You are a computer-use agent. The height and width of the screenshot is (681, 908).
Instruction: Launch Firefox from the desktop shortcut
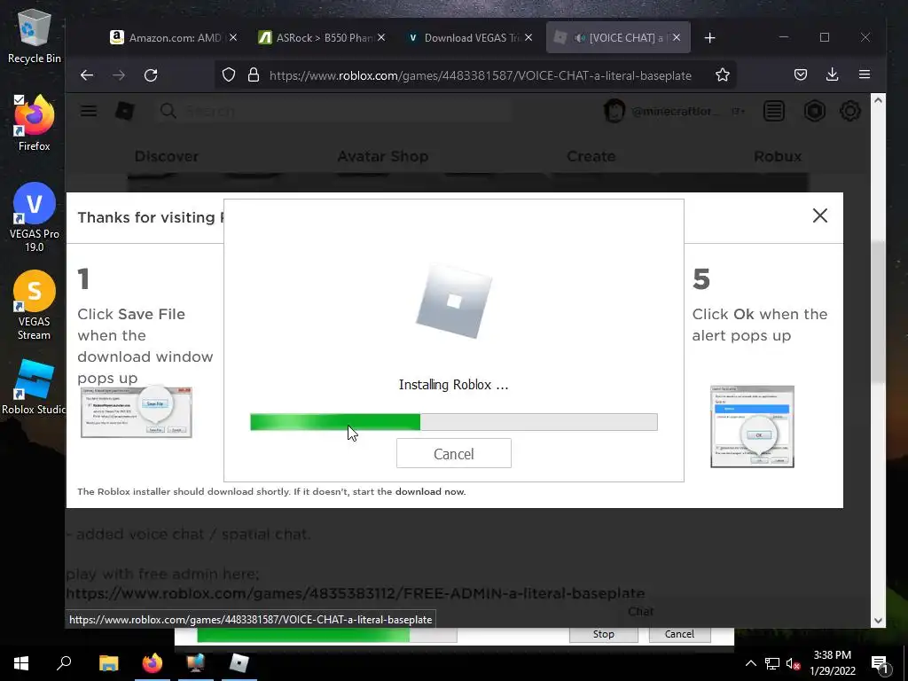(34, 124)
